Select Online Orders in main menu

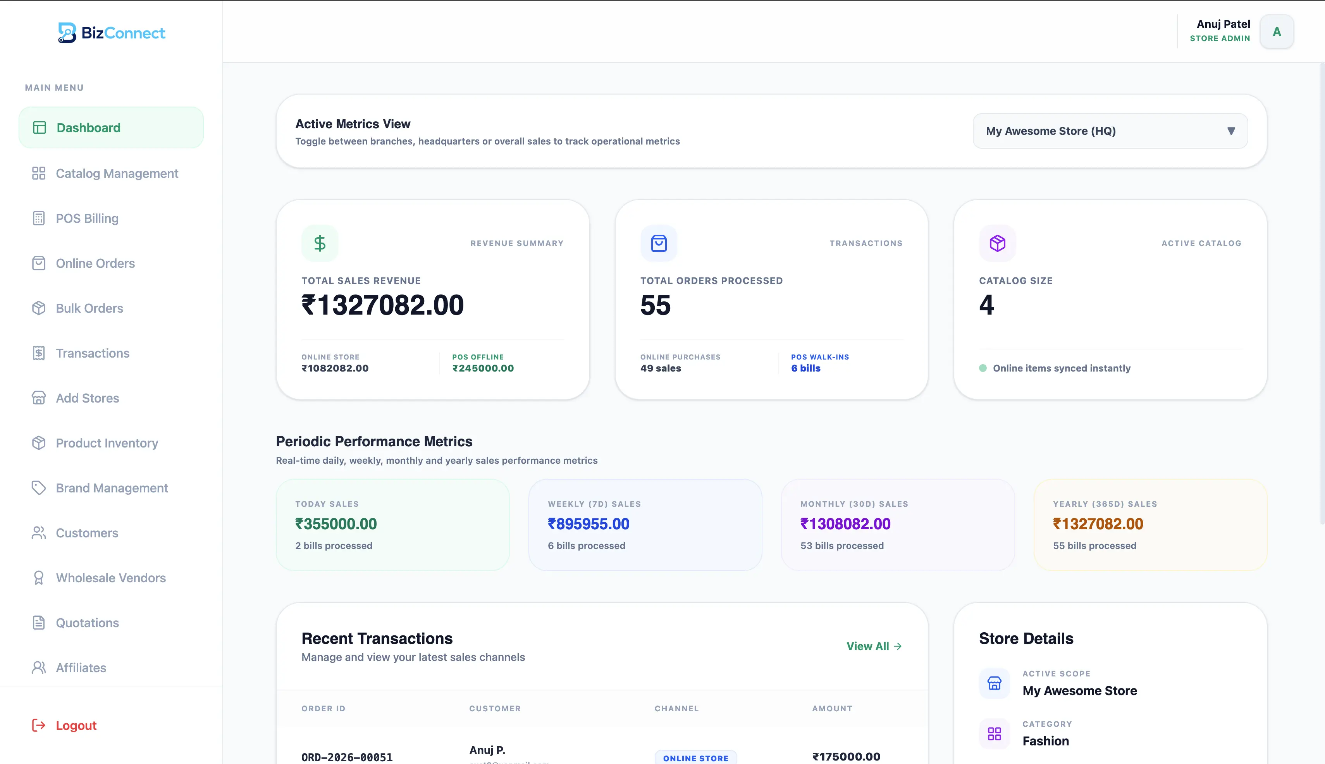[x=111, y=263]
